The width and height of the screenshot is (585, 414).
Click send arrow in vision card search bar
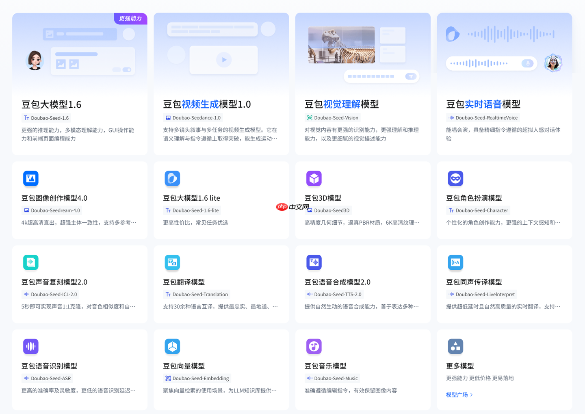[x=410, y=76]
